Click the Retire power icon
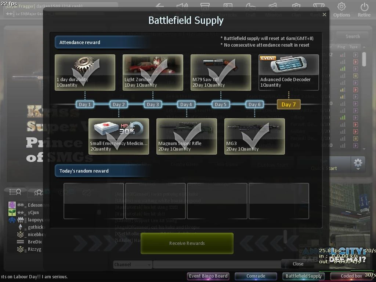Viewport: 376px width, 282px height. pyautogui.click(x=364, y=7)
